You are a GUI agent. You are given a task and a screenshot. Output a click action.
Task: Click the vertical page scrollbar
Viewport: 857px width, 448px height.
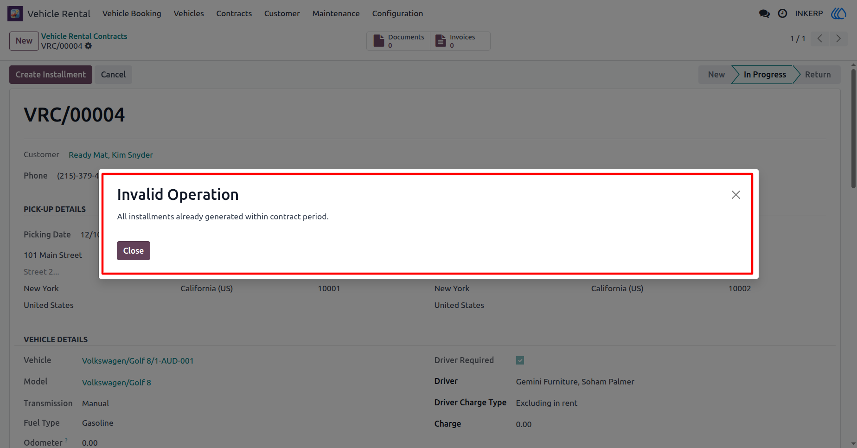point(853,129)
